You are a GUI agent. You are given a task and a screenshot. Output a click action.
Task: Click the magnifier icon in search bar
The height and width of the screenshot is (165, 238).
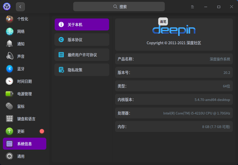tap(115, 7)
